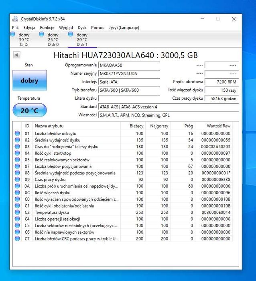Screen dimensions: 256x281
Task: Click the serial number field MK0371YVGN4UDA
Action: click(x=129, y=74)
